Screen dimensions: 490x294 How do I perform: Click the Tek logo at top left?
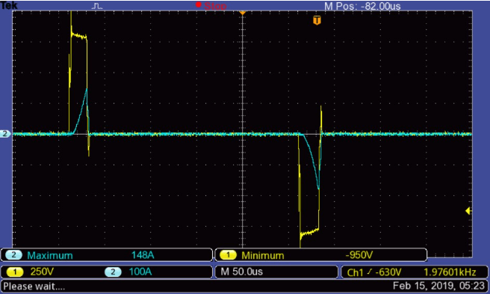pos(9,5)
